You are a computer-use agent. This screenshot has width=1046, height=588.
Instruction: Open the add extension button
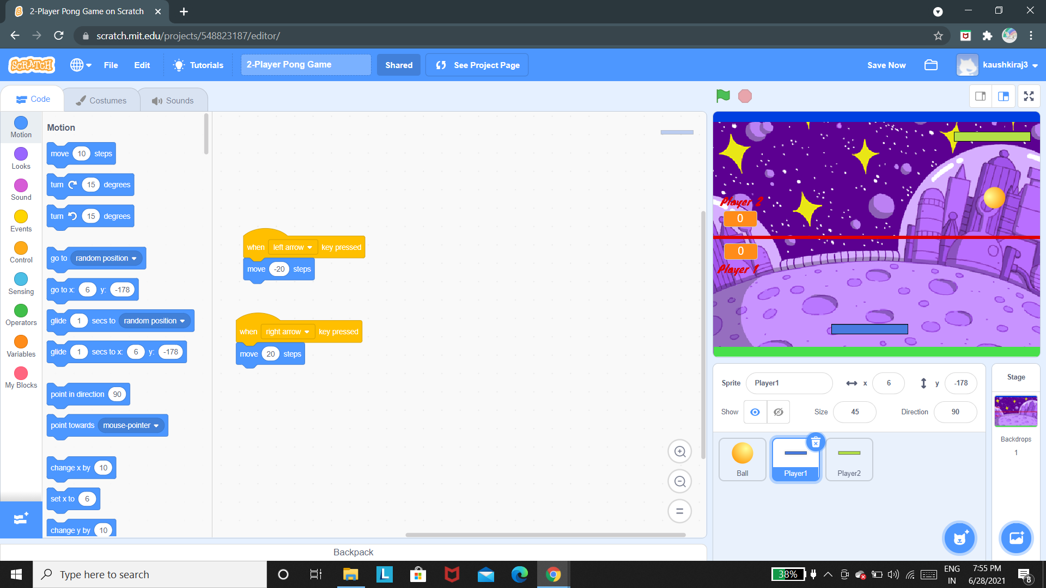[21, 519]
